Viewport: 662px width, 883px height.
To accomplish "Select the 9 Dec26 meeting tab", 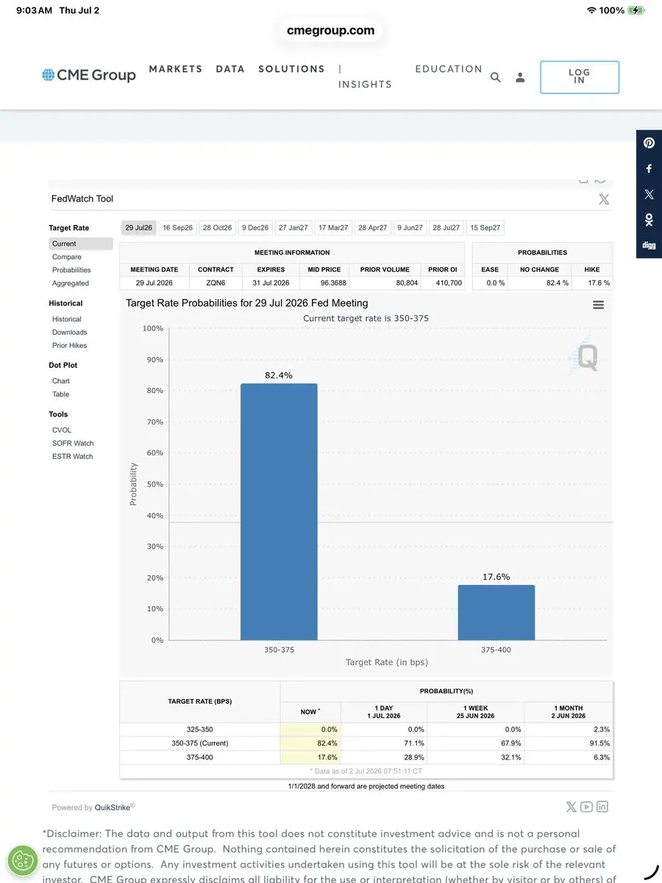I will [x=255, y=228].
